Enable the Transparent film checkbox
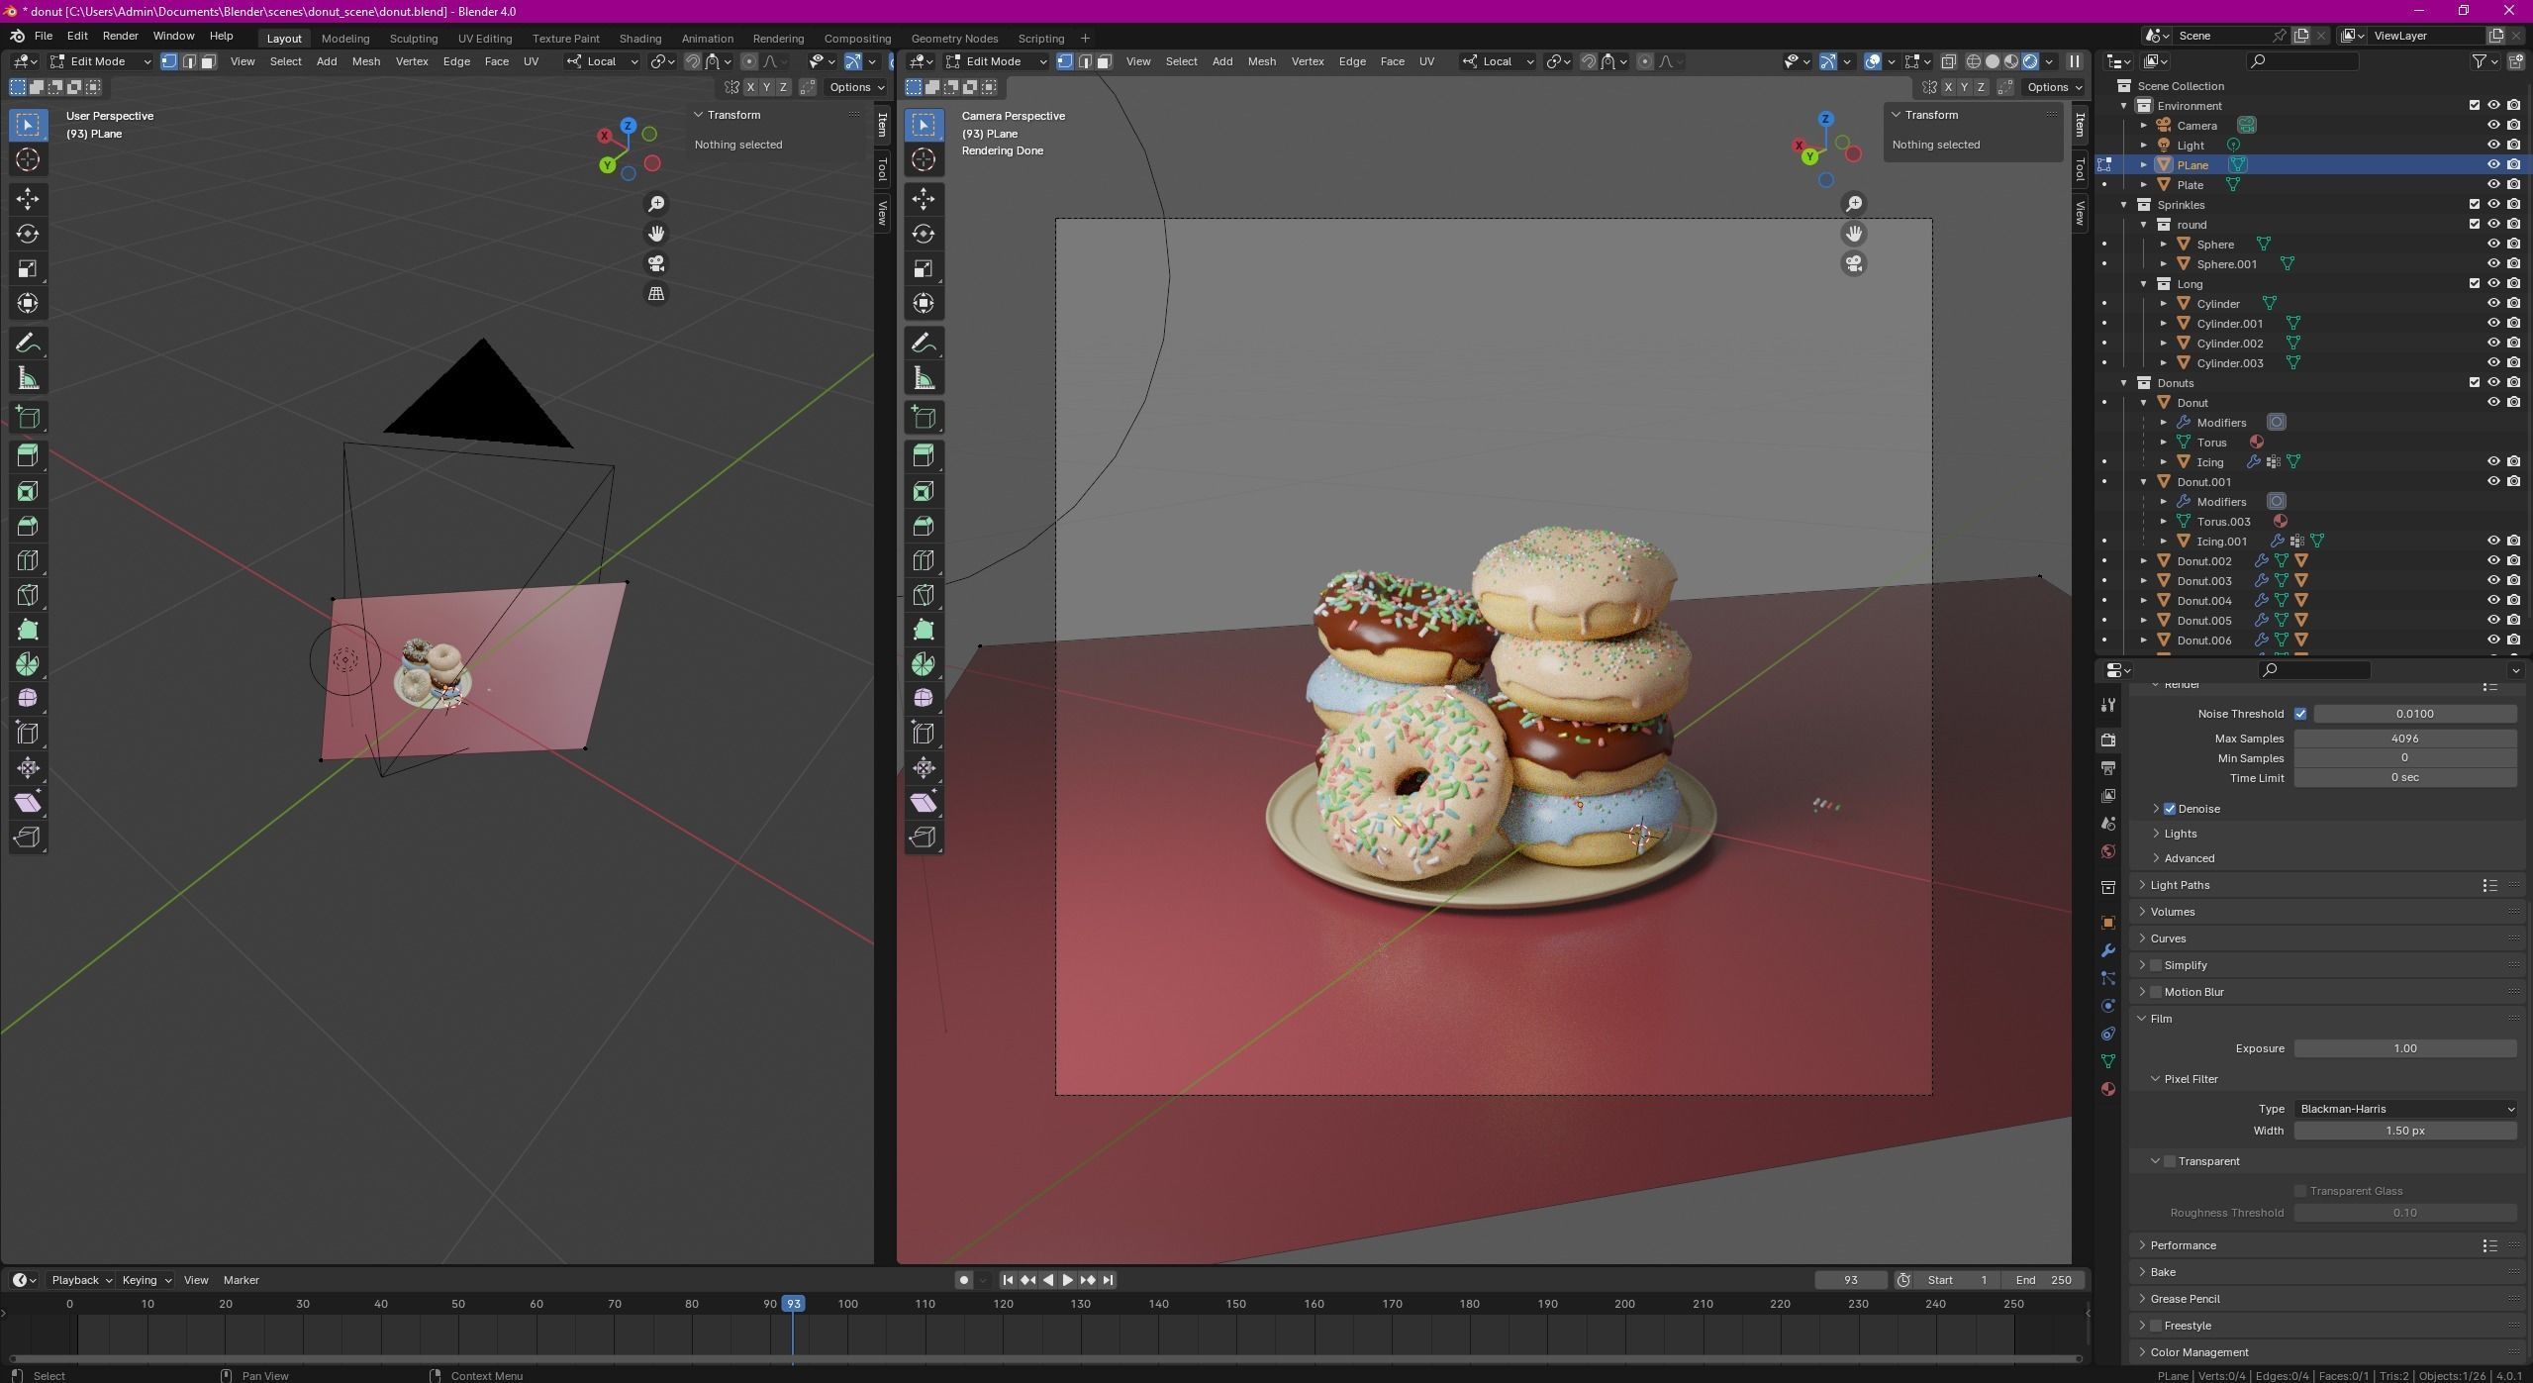 [2170, 1161]
